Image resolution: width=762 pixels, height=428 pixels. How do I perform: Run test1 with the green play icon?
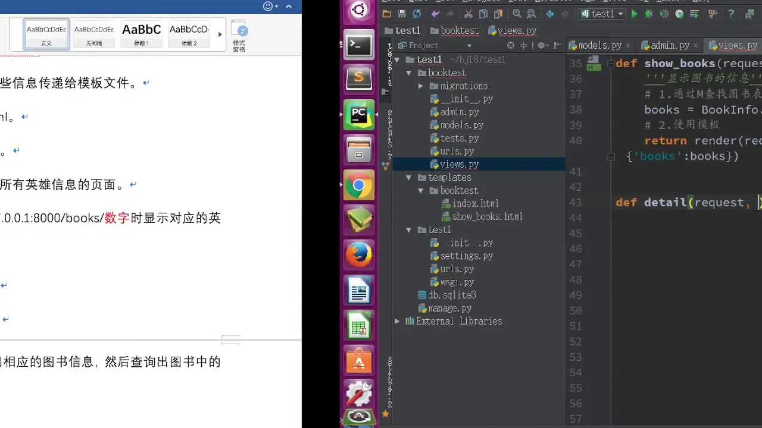click(x=635, y=14)
